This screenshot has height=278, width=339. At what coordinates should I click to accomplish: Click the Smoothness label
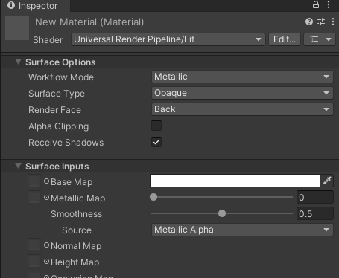(x=76, y=214)
